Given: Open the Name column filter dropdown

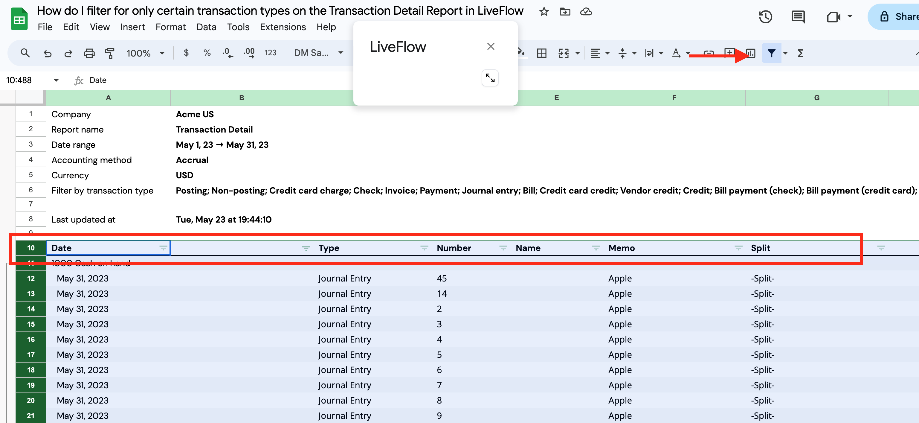Looking at the screenshot, I should (596, 248).
